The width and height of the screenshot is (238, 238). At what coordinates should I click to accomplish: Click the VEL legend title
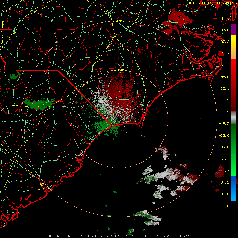tap(232, 16)
